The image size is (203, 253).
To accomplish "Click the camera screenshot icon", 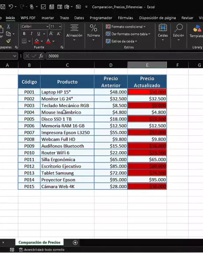I will point(78,7).
